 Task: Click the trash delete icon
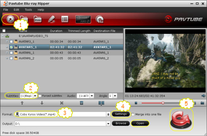81,103
